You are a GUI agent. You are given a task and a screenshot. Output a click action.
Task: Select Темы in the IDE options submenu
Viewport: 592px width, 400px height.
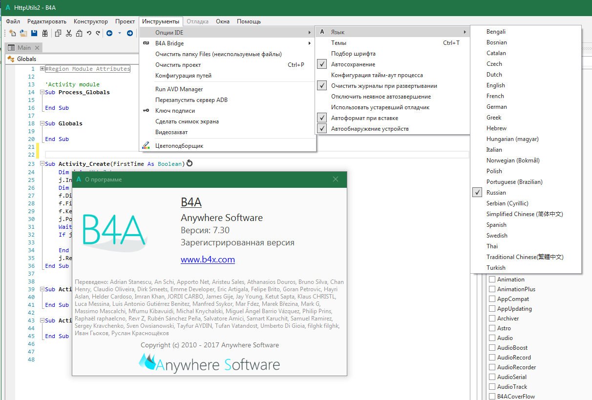point(393,43)
